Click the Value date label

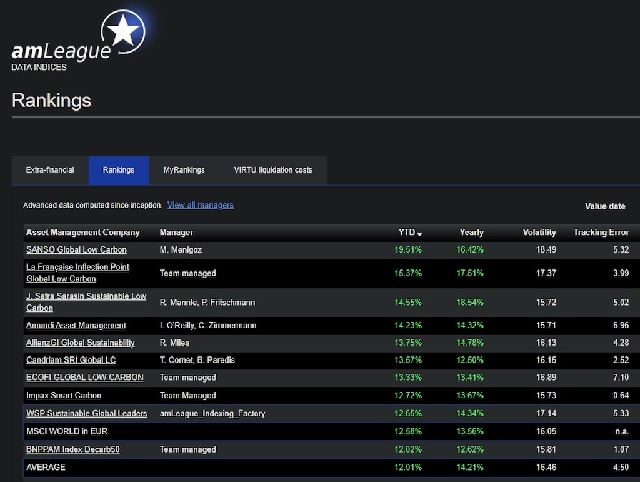605,206
